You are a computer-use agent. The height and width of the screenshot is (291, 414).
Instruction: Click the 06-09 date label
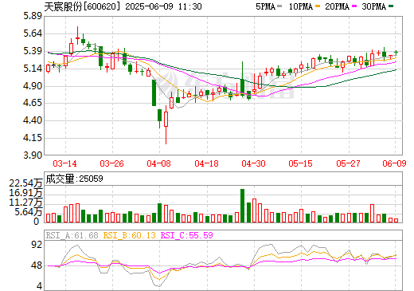394,163
